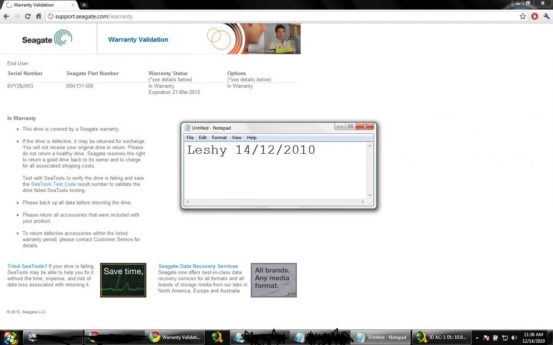553x345 pixels.
Task: Minimize the Notepad window
Action: click(340, 127)
